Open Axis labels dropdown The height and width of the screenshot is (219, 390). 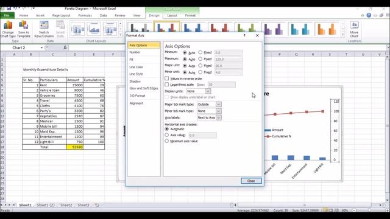click(x=218, y=117)
